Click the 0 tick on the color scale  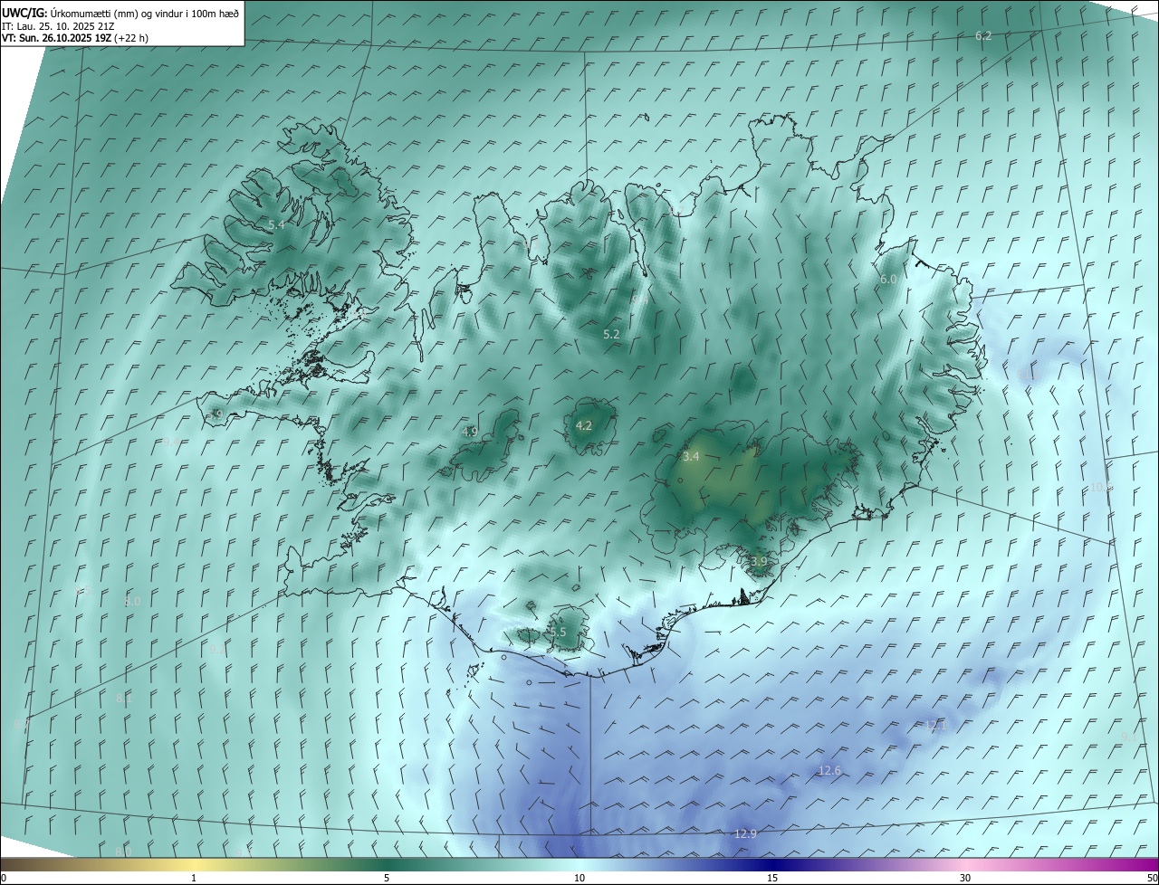click(x=3, y=878)
